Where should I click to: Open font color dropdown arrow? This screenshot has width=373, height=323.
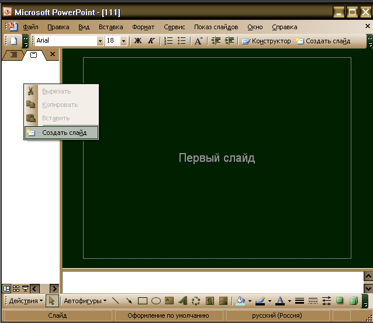tap(289, 301)
